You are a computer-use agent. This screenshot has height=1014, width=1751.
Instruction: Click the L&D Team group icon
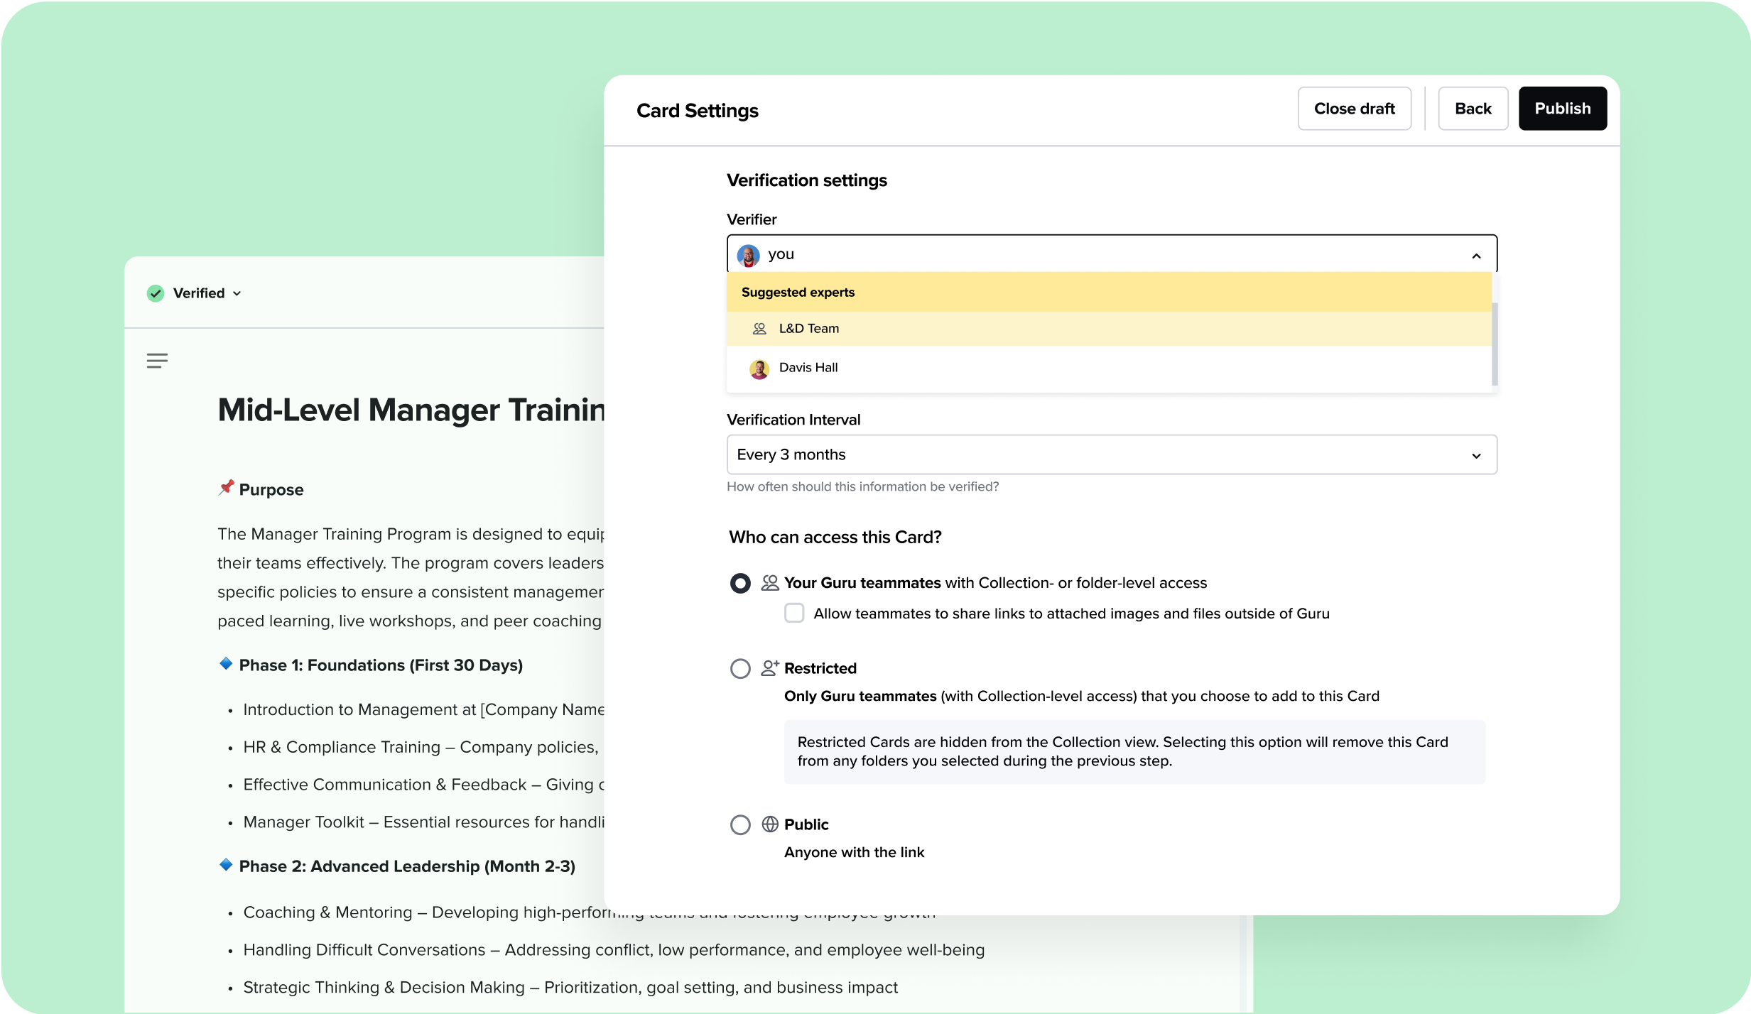759,329
